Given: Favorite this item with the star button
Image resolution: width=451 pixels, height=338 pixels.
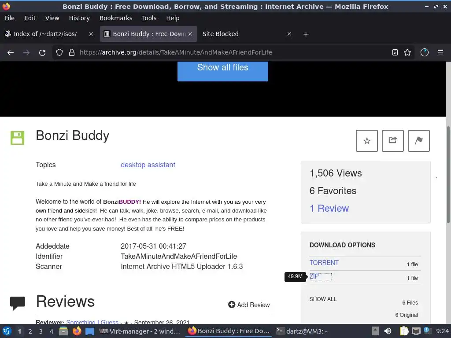Looking at the screenshot, I should coord(367,141).
